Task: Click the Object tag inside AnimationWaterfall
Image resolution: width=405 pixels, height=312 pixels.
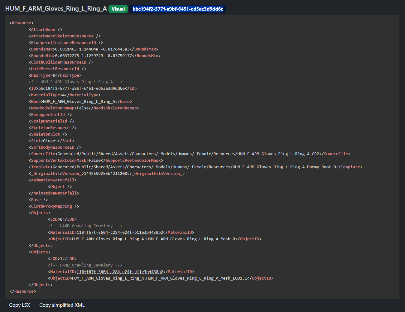Action: 60,186
